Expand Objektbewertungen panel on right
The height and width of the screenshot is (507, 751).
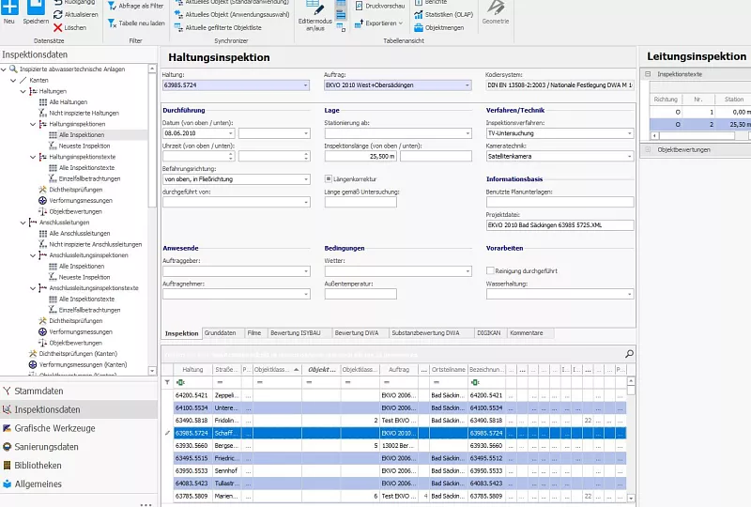coord(648,149)
